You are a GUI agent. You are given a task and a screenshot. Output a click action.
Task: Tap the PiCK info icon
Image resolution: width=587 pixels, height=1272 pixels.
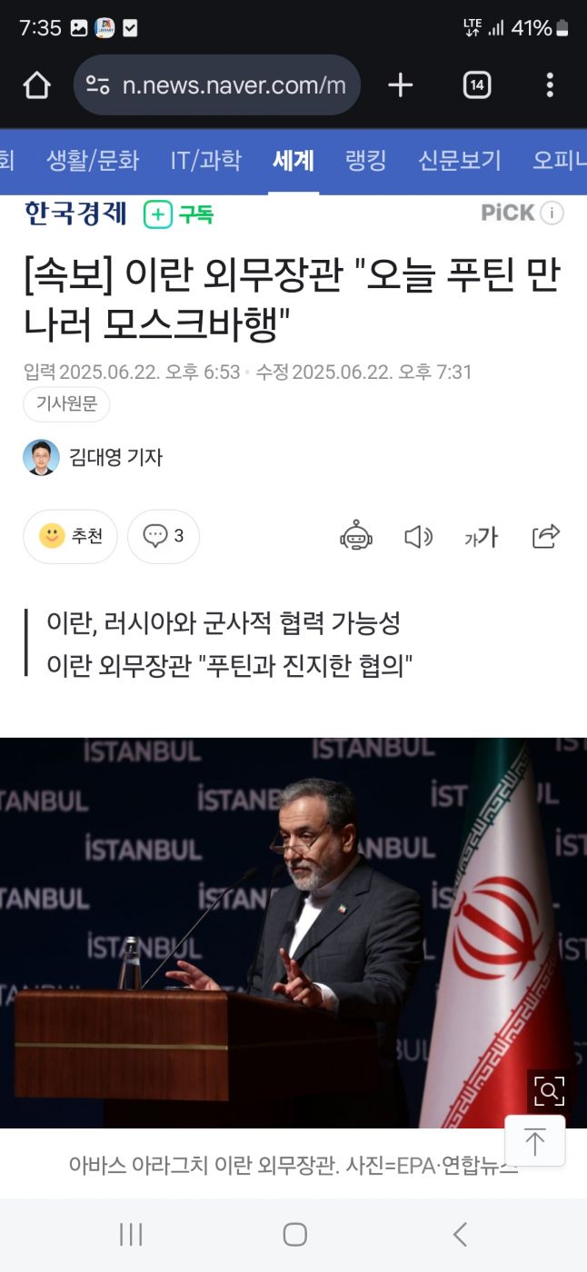[552, 214]
